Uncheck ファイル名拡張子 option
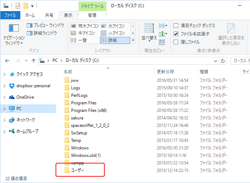 [x=176, y=34]
